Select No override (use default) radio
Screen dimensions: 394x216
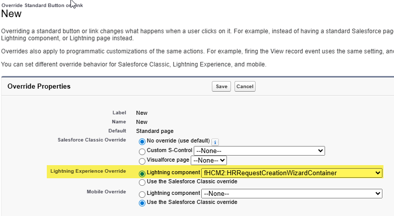142,141
